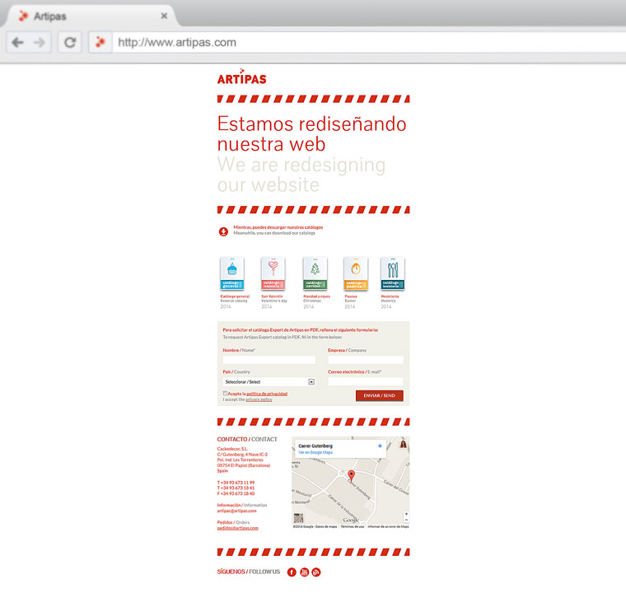Open the Easter catalog thumbnail

356,273
